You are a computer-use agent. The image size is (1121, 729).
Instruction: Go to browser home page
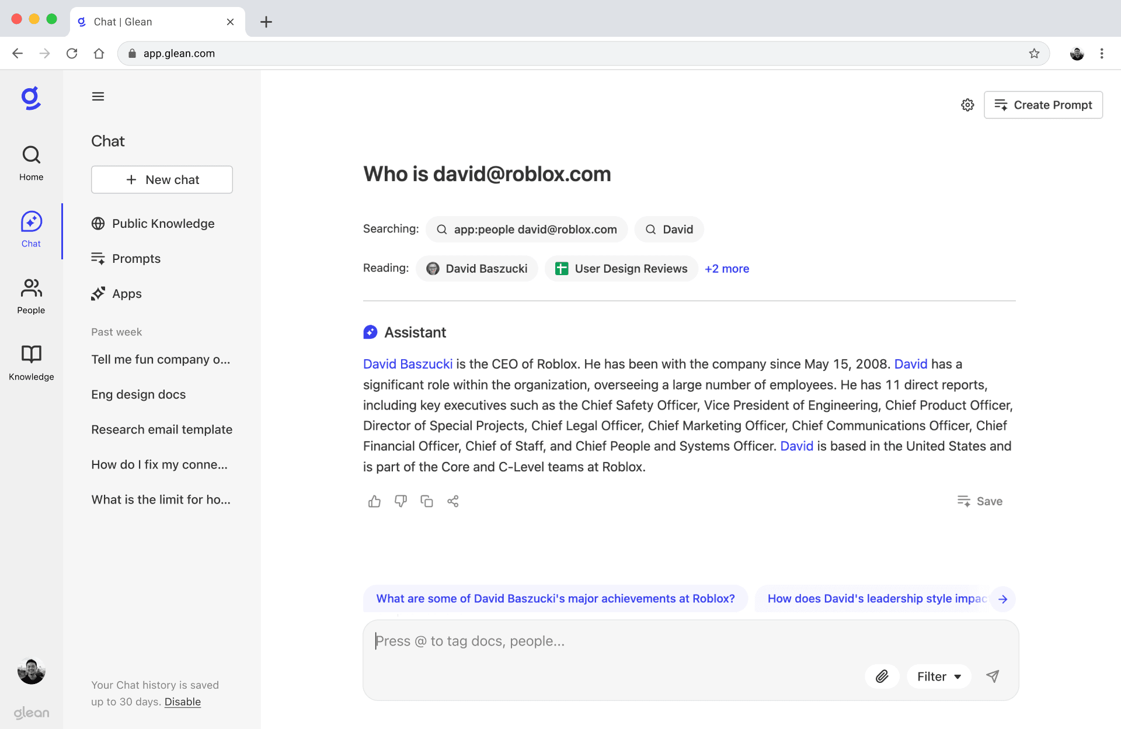(x=99, y=53)
